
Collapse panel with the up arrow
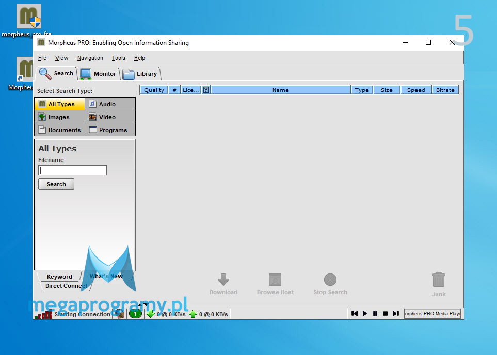[x=140, y=304]
